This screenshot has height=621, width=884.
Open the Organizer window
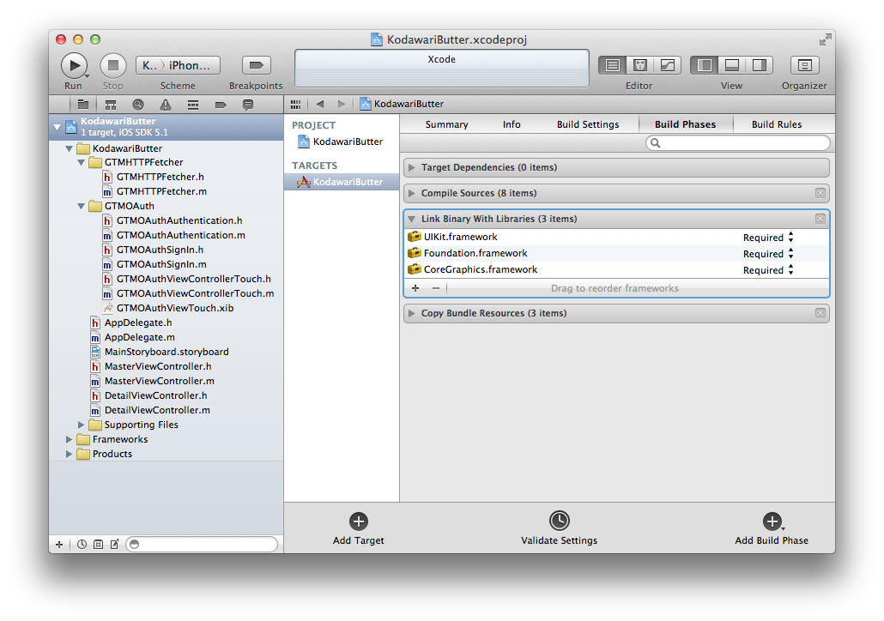click(804, 65)
